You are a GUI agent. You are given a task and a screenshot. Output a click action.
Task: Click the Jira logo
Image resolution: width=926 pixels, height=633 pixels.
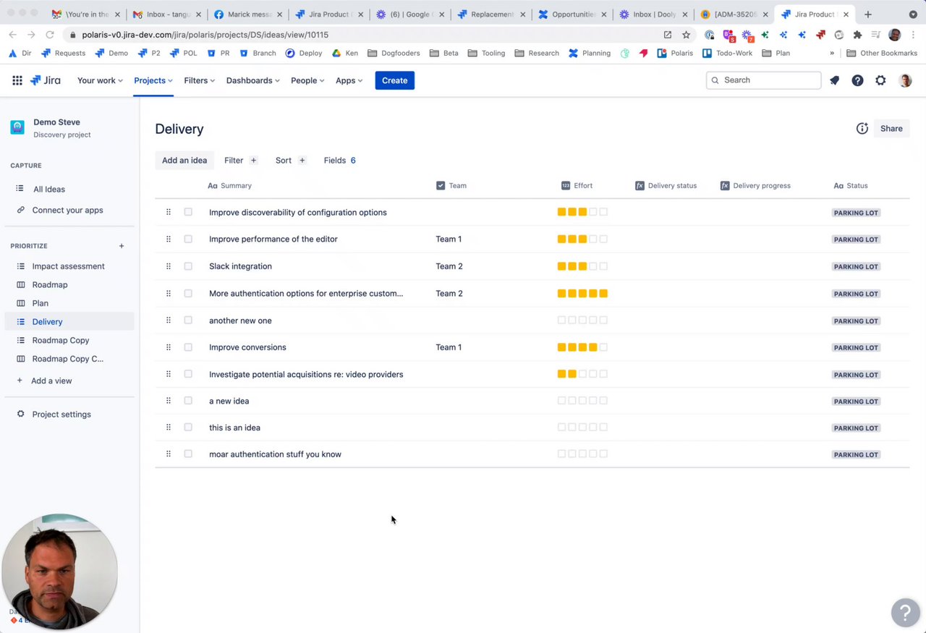click(46, 80)
